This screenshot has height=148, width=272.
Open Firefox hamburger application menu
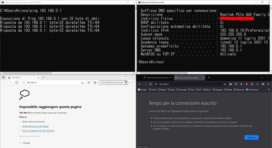269,84
